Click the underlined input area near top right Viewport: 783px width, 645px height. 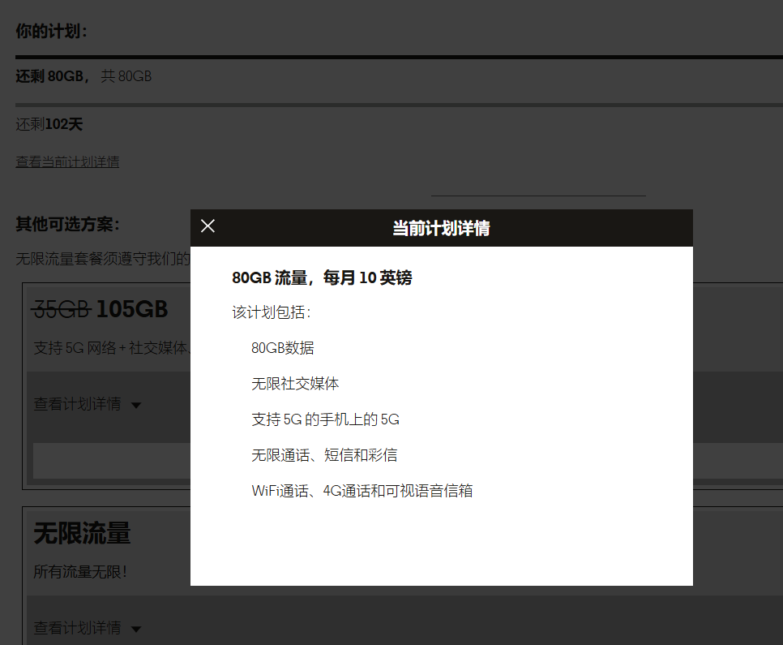538,192
